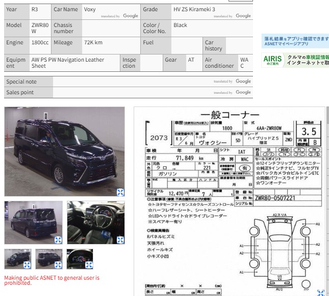Enlarge the second small rear-side thumbnail
The image size is (329, 296).
58,265
